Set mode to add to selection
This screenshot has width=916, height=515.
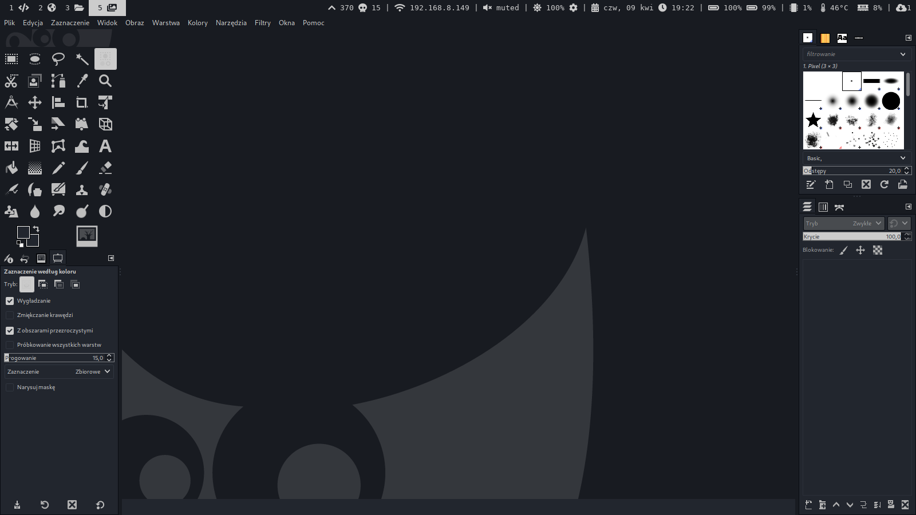pyautogui.click(x=43, y=284)
